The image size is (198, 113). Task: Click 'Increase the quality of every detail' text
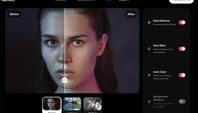163,105
